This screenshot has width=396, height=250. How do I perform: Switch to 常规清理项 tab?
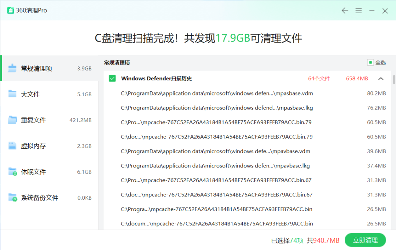[x=49, y=68]
